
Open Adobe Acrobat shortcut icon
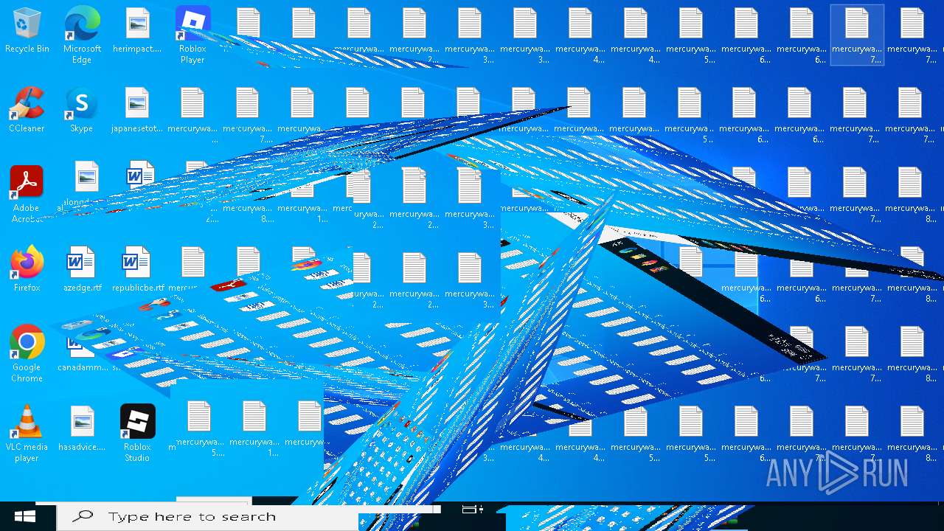tap(27, 194)
